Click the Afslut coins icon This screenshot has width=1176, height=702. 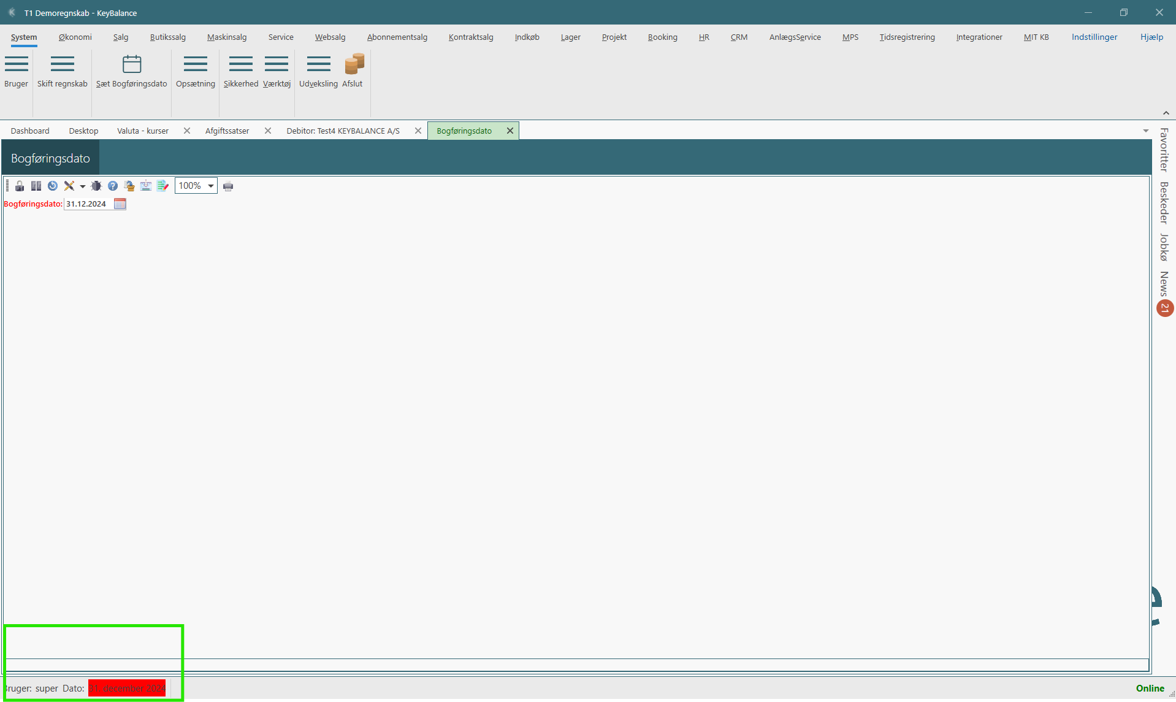click(x=354, y=64)
